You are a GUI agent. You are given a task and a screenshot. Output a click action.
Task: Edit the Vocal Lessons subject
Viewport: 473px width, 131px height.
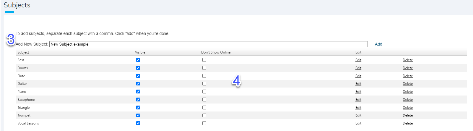358,123
